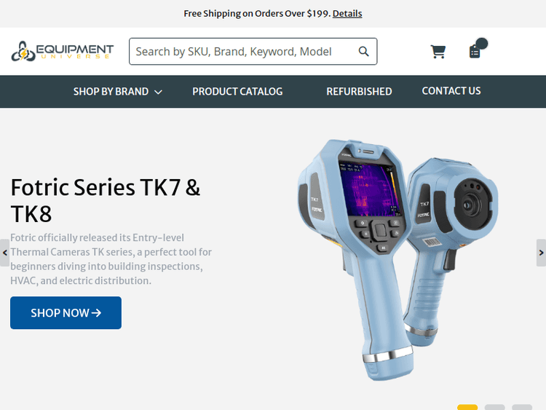
Task: Click the Shop Now button
Action: pos(66,313)
